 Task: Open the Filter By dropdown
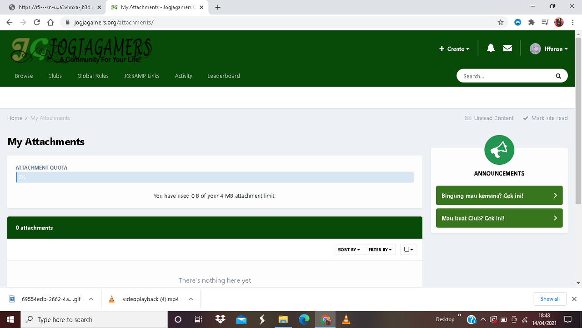click(x=380, y=250)
